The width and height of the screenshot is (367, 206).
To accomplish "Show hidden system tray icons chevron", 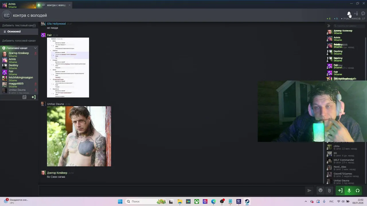I will click(305, 201).
